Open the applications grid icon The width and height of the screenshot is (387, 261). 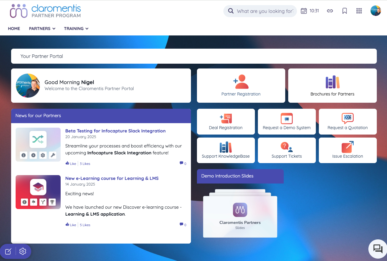(359, 11)
